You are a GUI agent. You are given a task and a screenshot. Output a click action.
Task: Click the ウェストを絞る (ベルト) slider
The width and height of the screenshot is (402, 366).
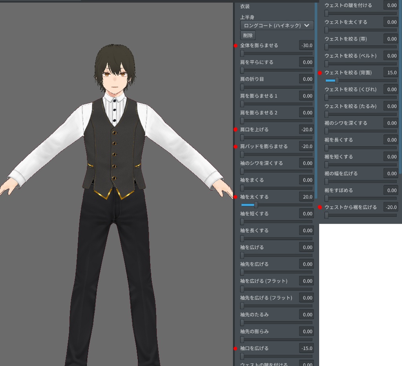361,64
